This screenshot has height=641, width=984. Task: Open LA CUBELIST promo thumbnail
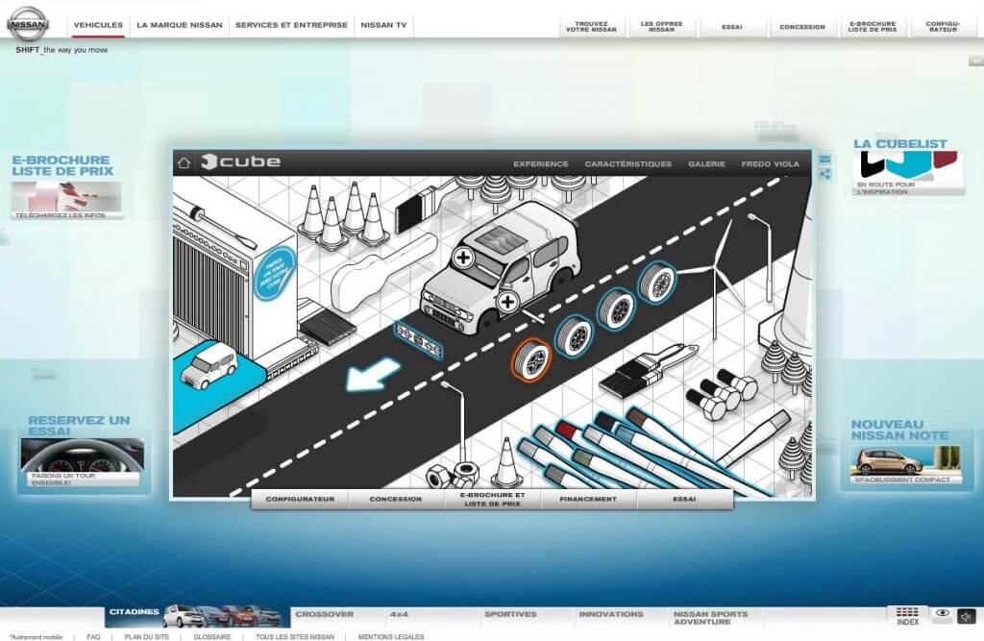(x=908, y=173)
